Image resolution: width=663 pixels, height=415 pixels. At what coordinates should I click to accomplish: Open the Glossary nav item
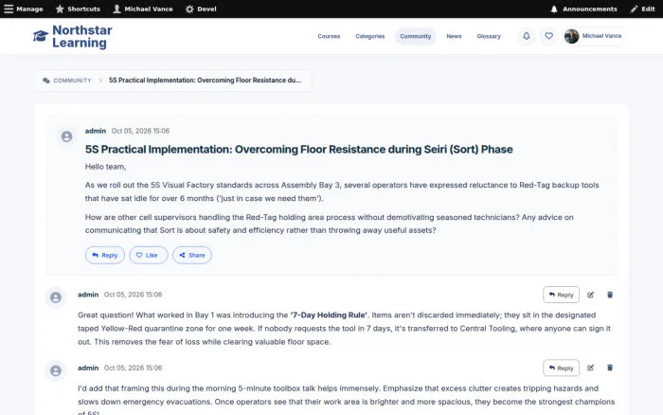(489, 36)
